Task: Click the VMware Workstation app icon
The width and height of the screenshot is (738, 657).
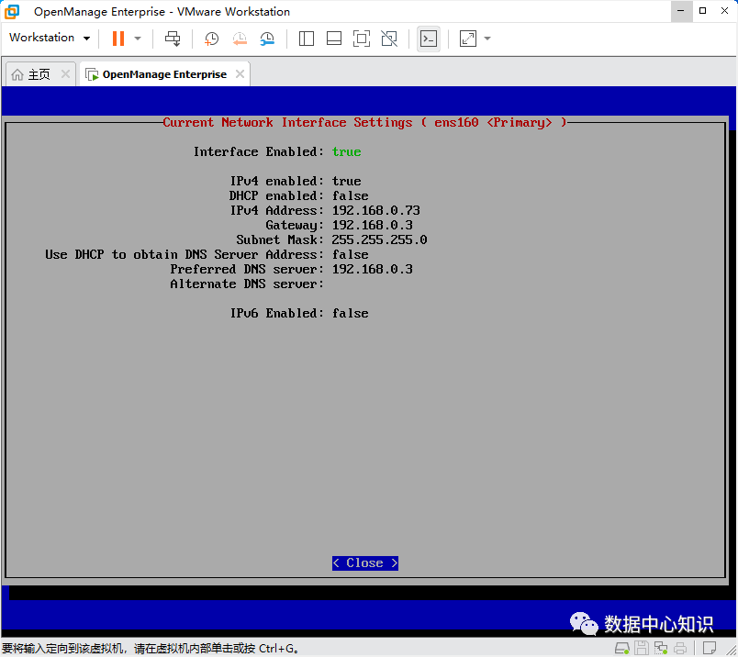Action: (12, 11)
